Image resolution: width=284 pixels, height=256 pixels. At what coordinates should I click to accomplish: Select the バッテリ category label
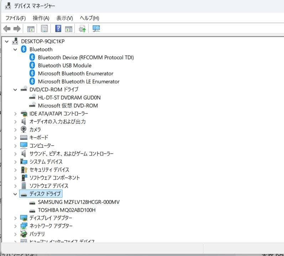click(37, 234)
